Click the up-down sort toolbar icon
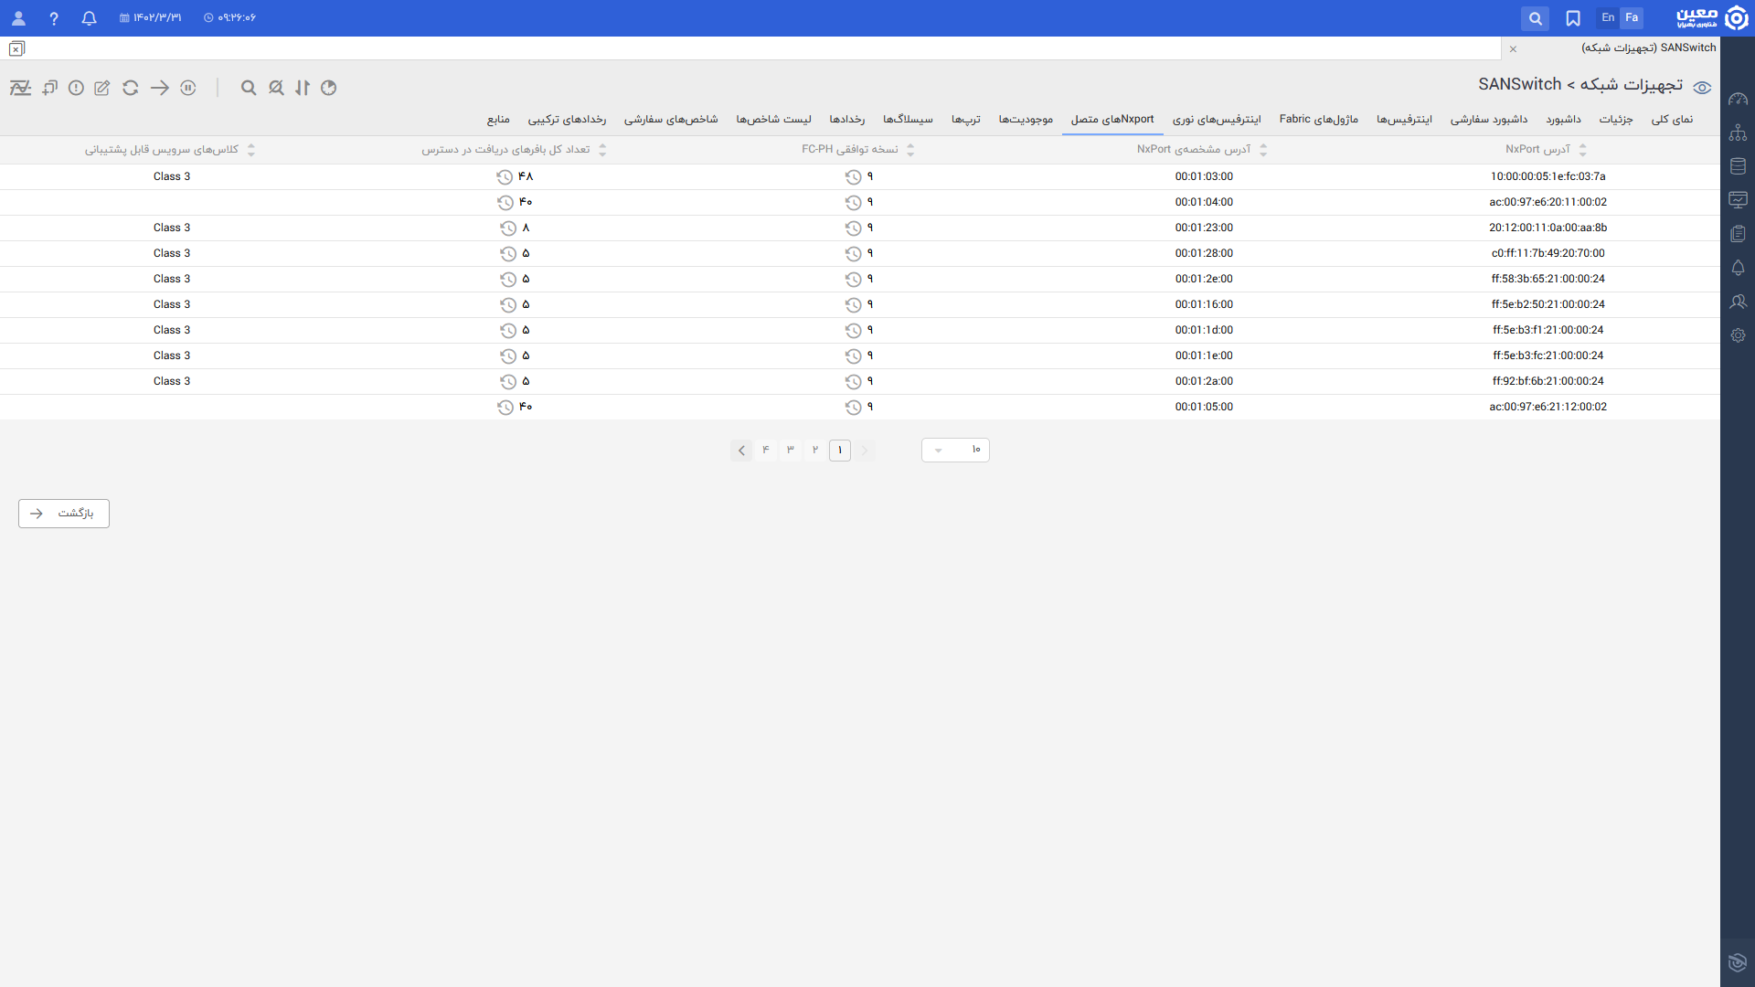This screenshot has height=987, width=1755. [303, 88]
